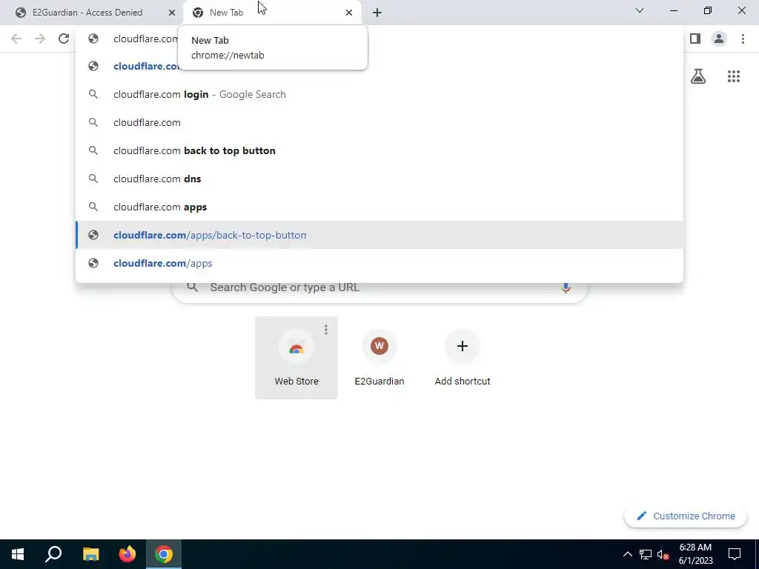Image resolution: width=759 pixels, height=569 pixels.
Task: Open cloudflare.com/apps URL suggestion
Action: click(x=379, y=263)
